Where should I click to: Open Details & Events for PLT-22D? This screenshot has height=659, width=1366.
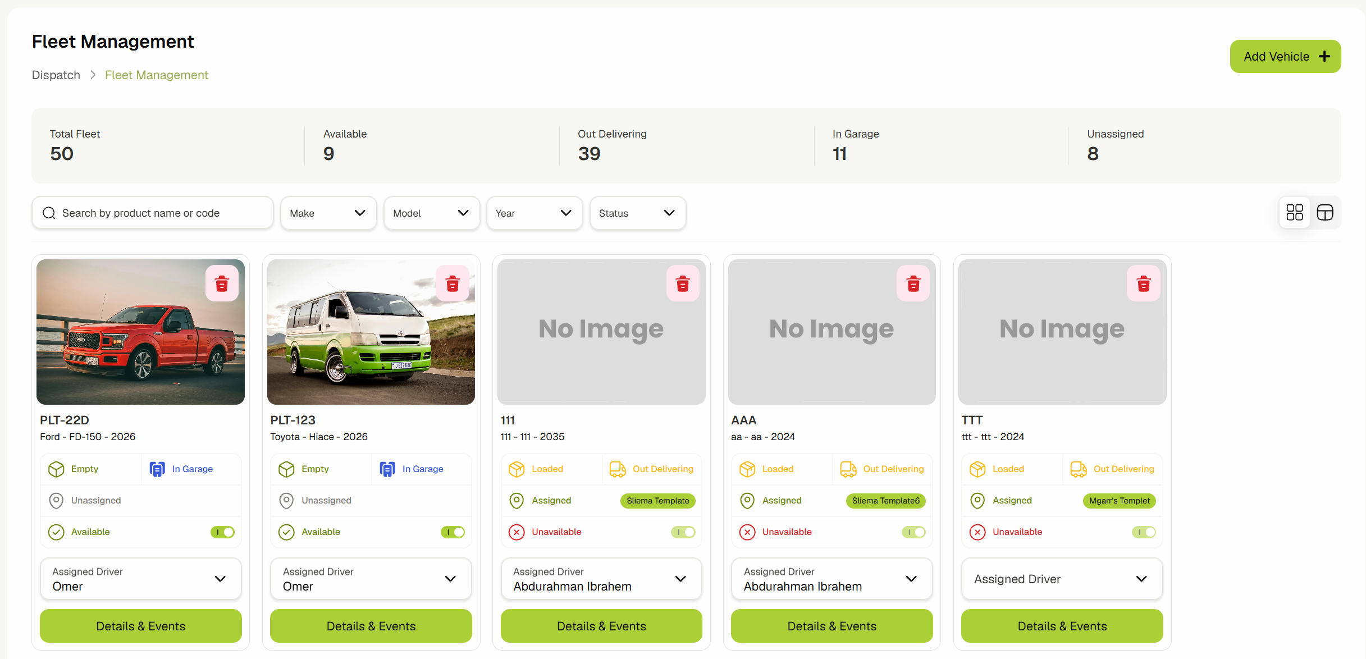(141, 626)
